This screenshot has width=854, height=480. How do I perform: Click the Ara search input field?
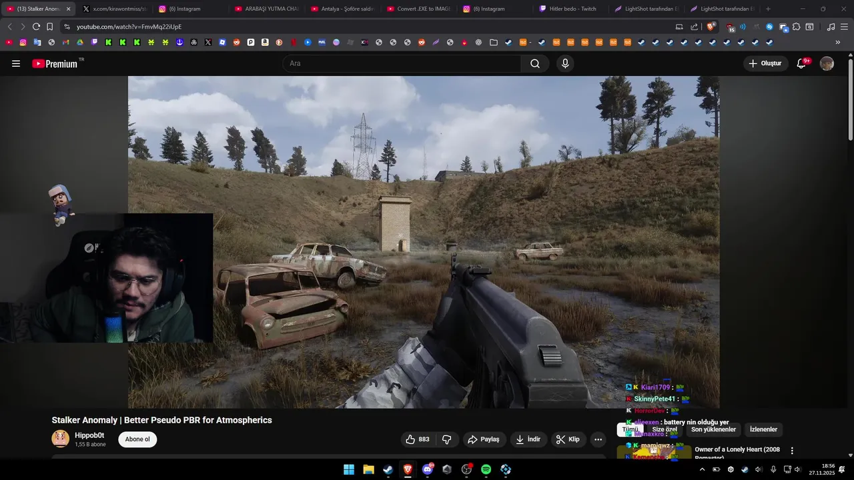pyautogui.click(x=402, y=63)
